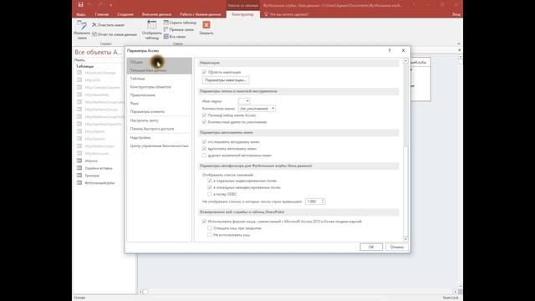Screen dimensions: 535x301
Task: Toggle Контекстные меню по умолчанию checkbox
Action: (204, 122)
